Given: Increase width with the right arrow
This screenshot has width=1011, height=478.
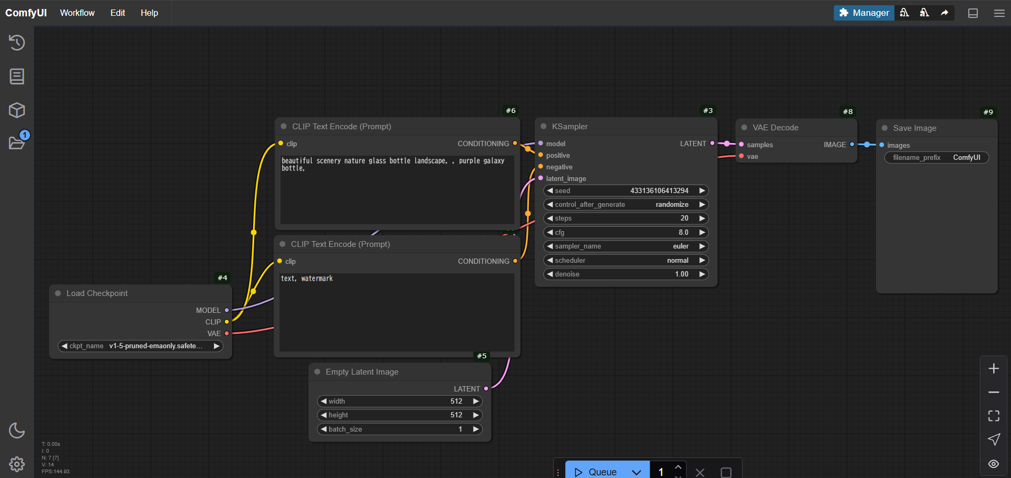Looking at the screenshot, I should click(x=476, y=401).
